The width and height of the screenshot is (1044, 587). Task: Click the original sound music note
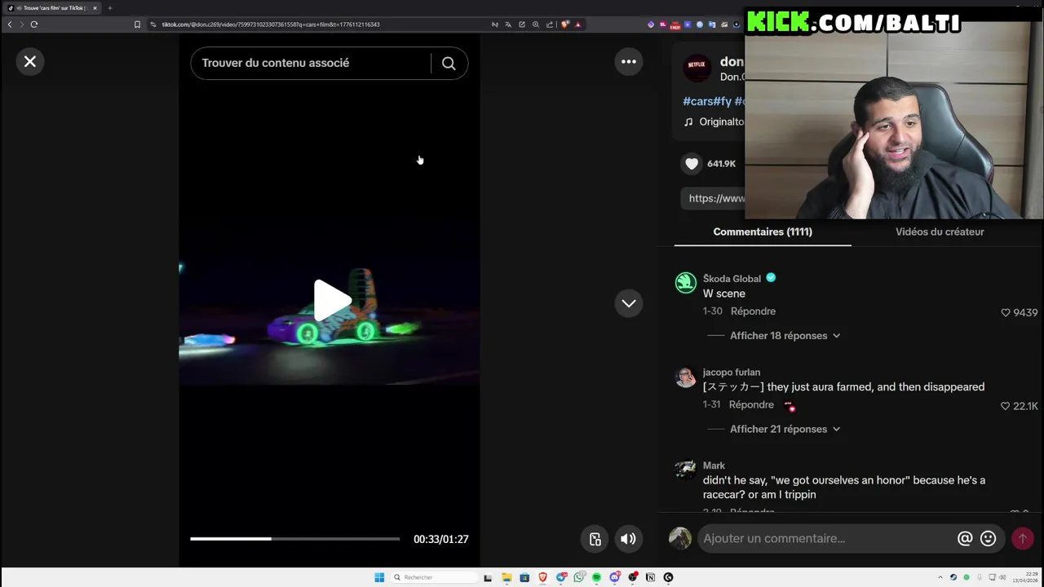pos(688,121)
